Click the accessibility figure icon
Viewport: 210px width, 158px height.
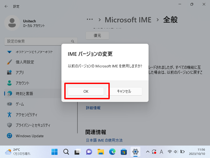pos(9,115)
